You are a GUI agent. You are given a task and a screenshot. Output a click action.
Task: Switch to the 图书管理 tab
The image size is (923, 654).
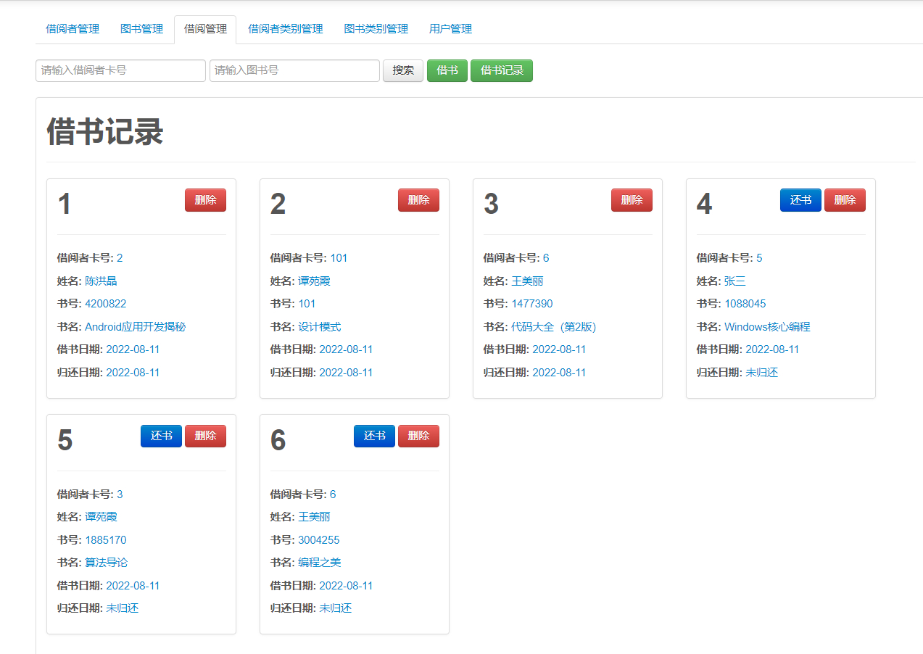pyautogui.click(x=141, y=29)
